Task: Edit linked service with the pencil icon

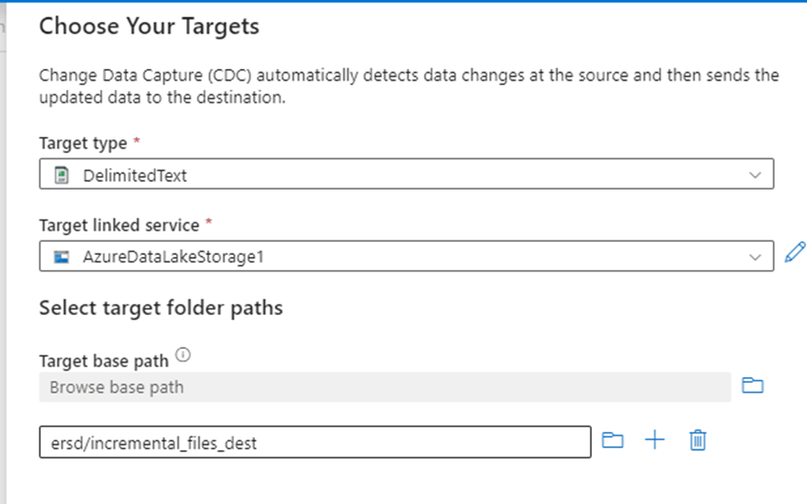Action: [x=795, y=252]
